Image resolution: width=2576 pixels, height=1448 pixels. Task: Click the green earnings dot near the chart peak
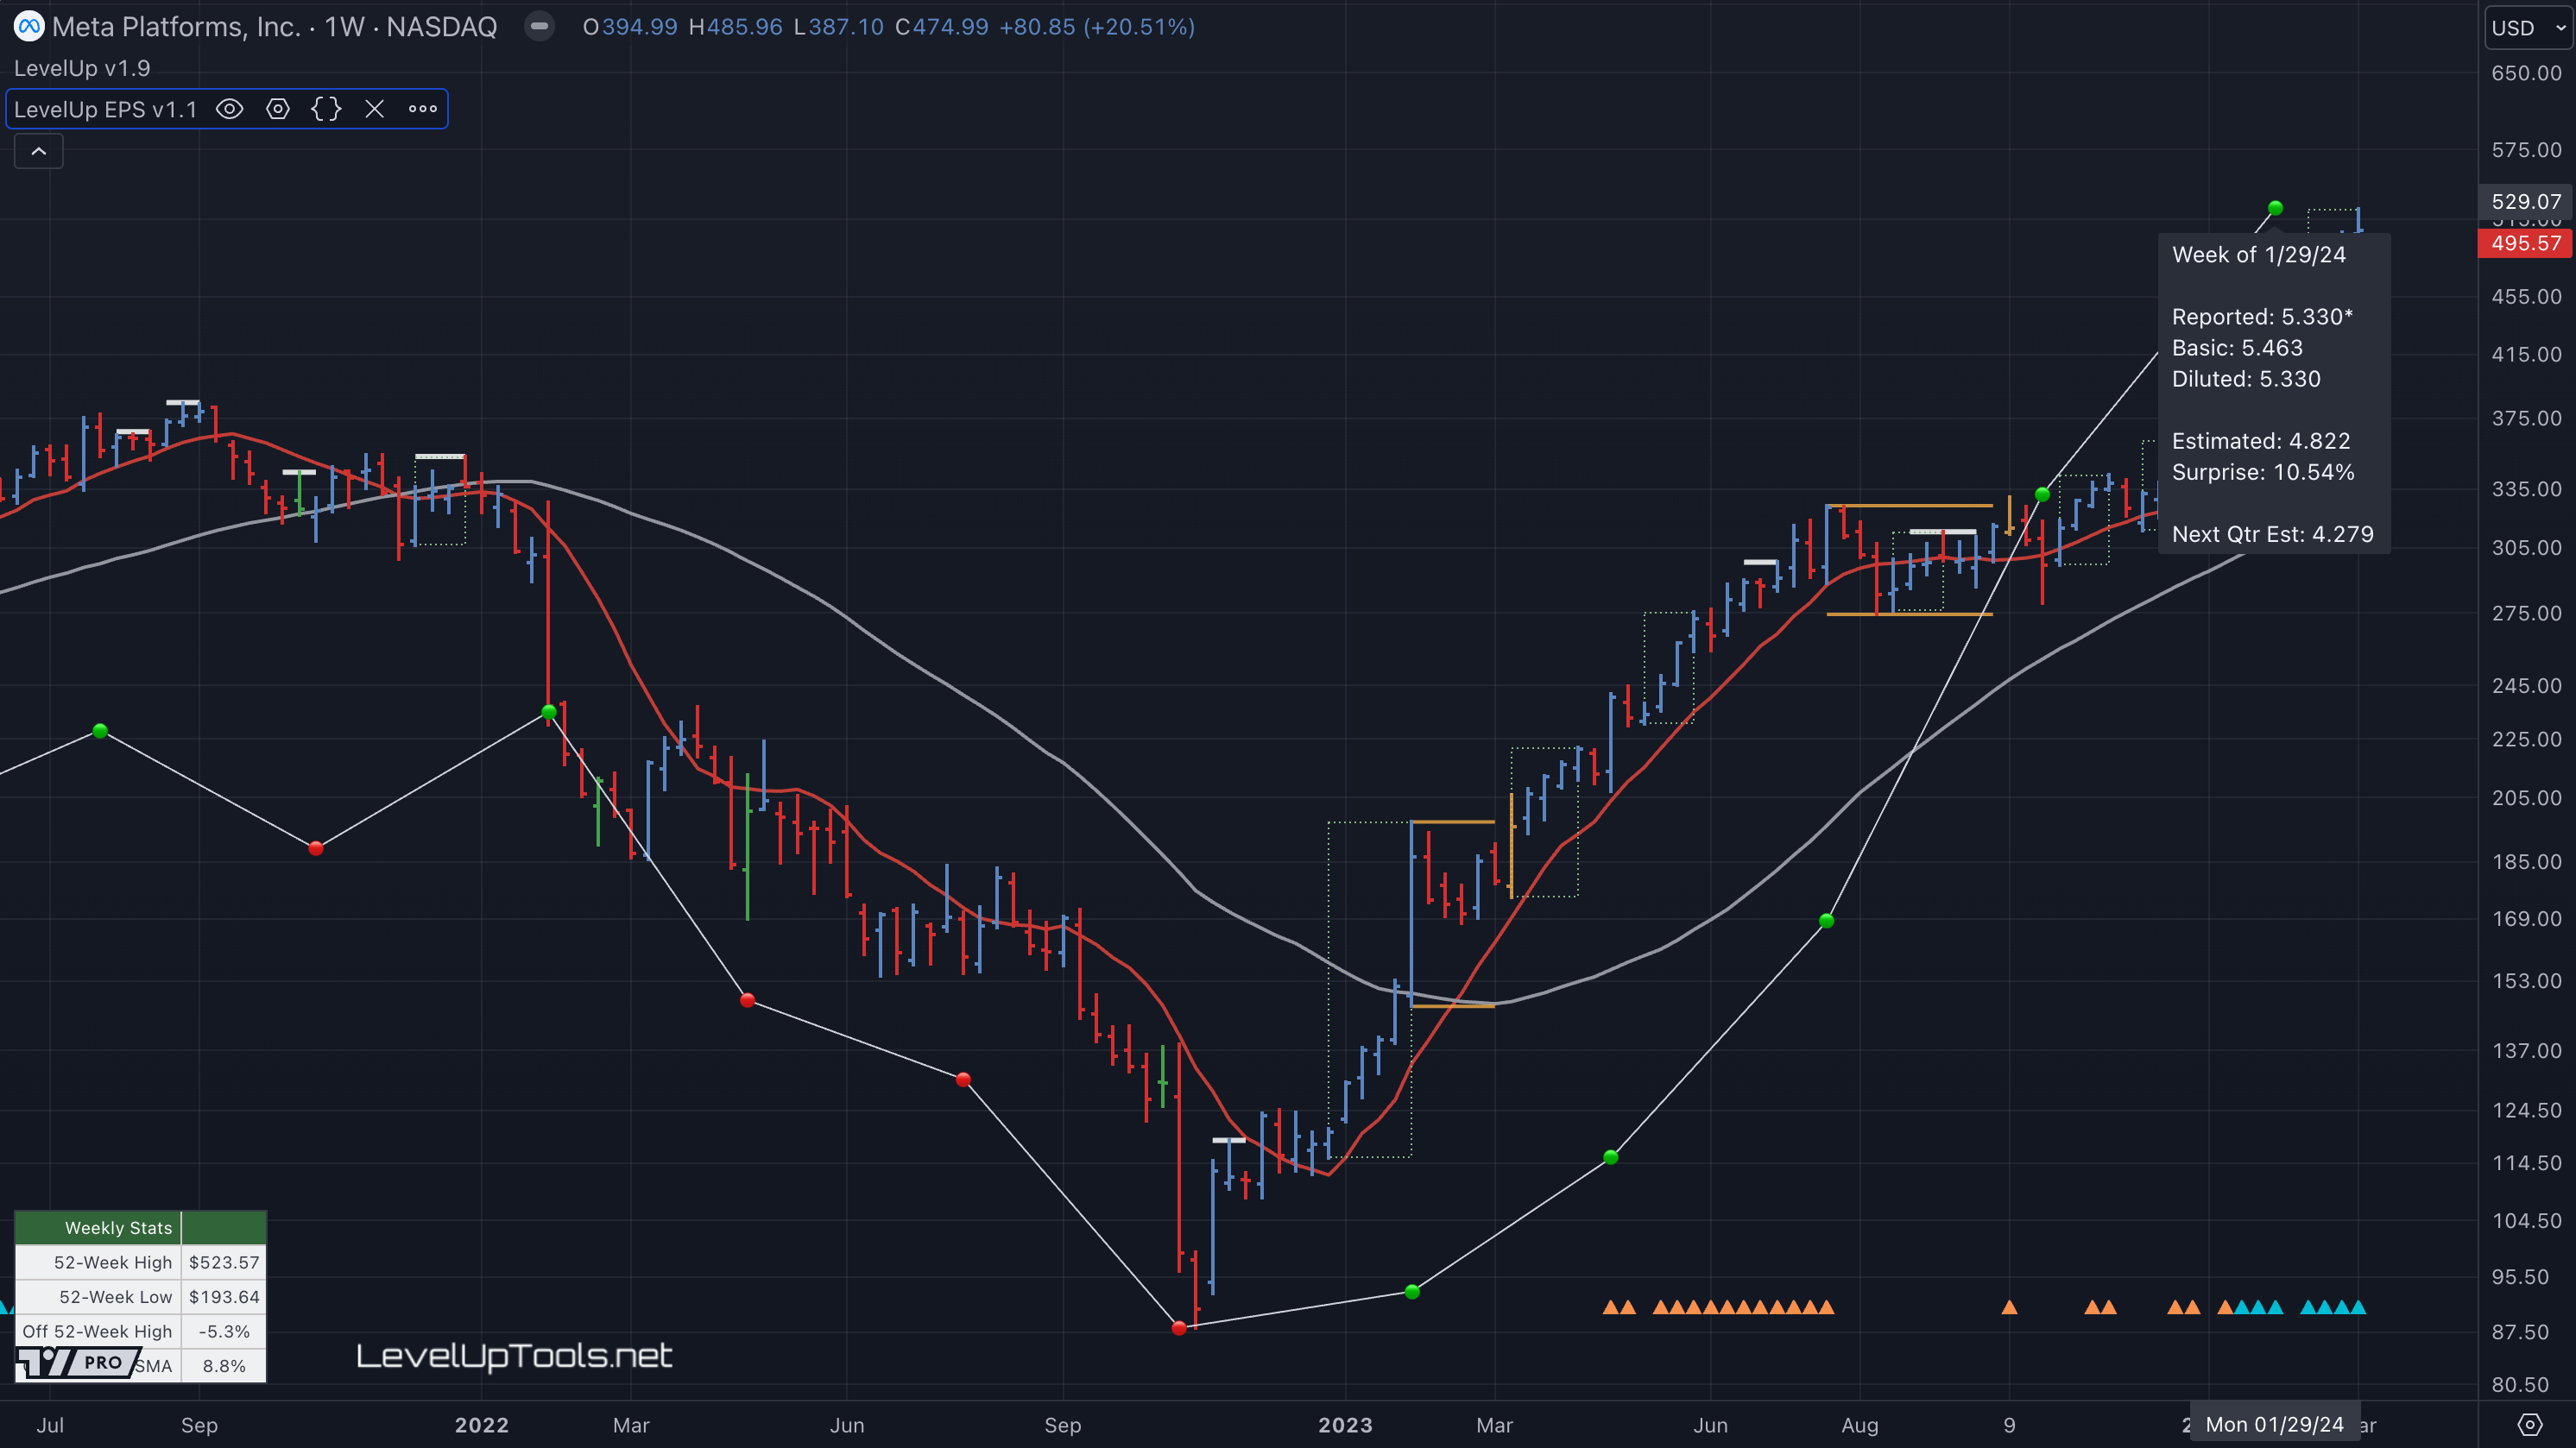[x=2275, y=208]
